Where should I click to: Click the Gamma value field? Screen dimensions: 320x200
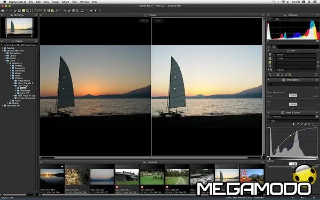coord(293,164)
